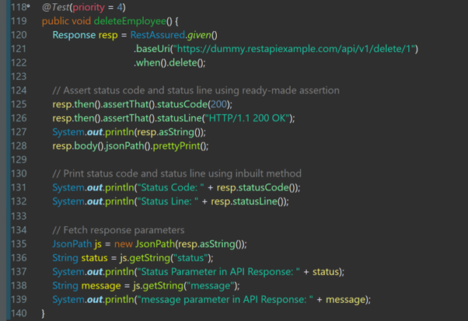The image size is (468, 321).
Task: Collapse the fold marker at line 118
Action: coord(28,8)
